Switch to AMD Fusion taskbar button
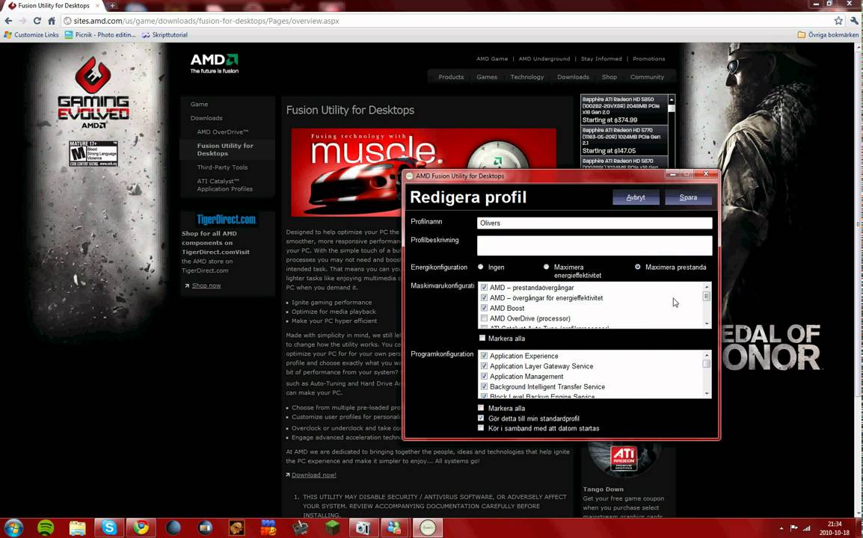This screenshot has width=863, height=538. [x=428, y=528]
